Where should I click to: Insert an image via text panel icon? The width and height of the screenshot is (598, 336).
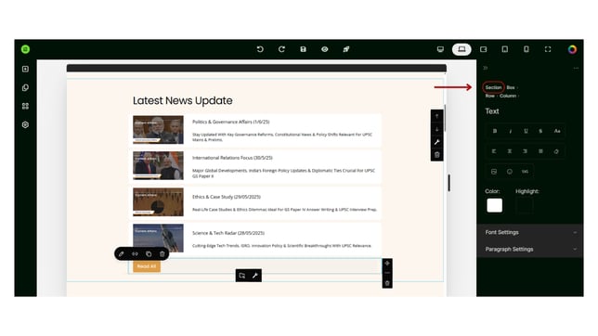(494, 171)
